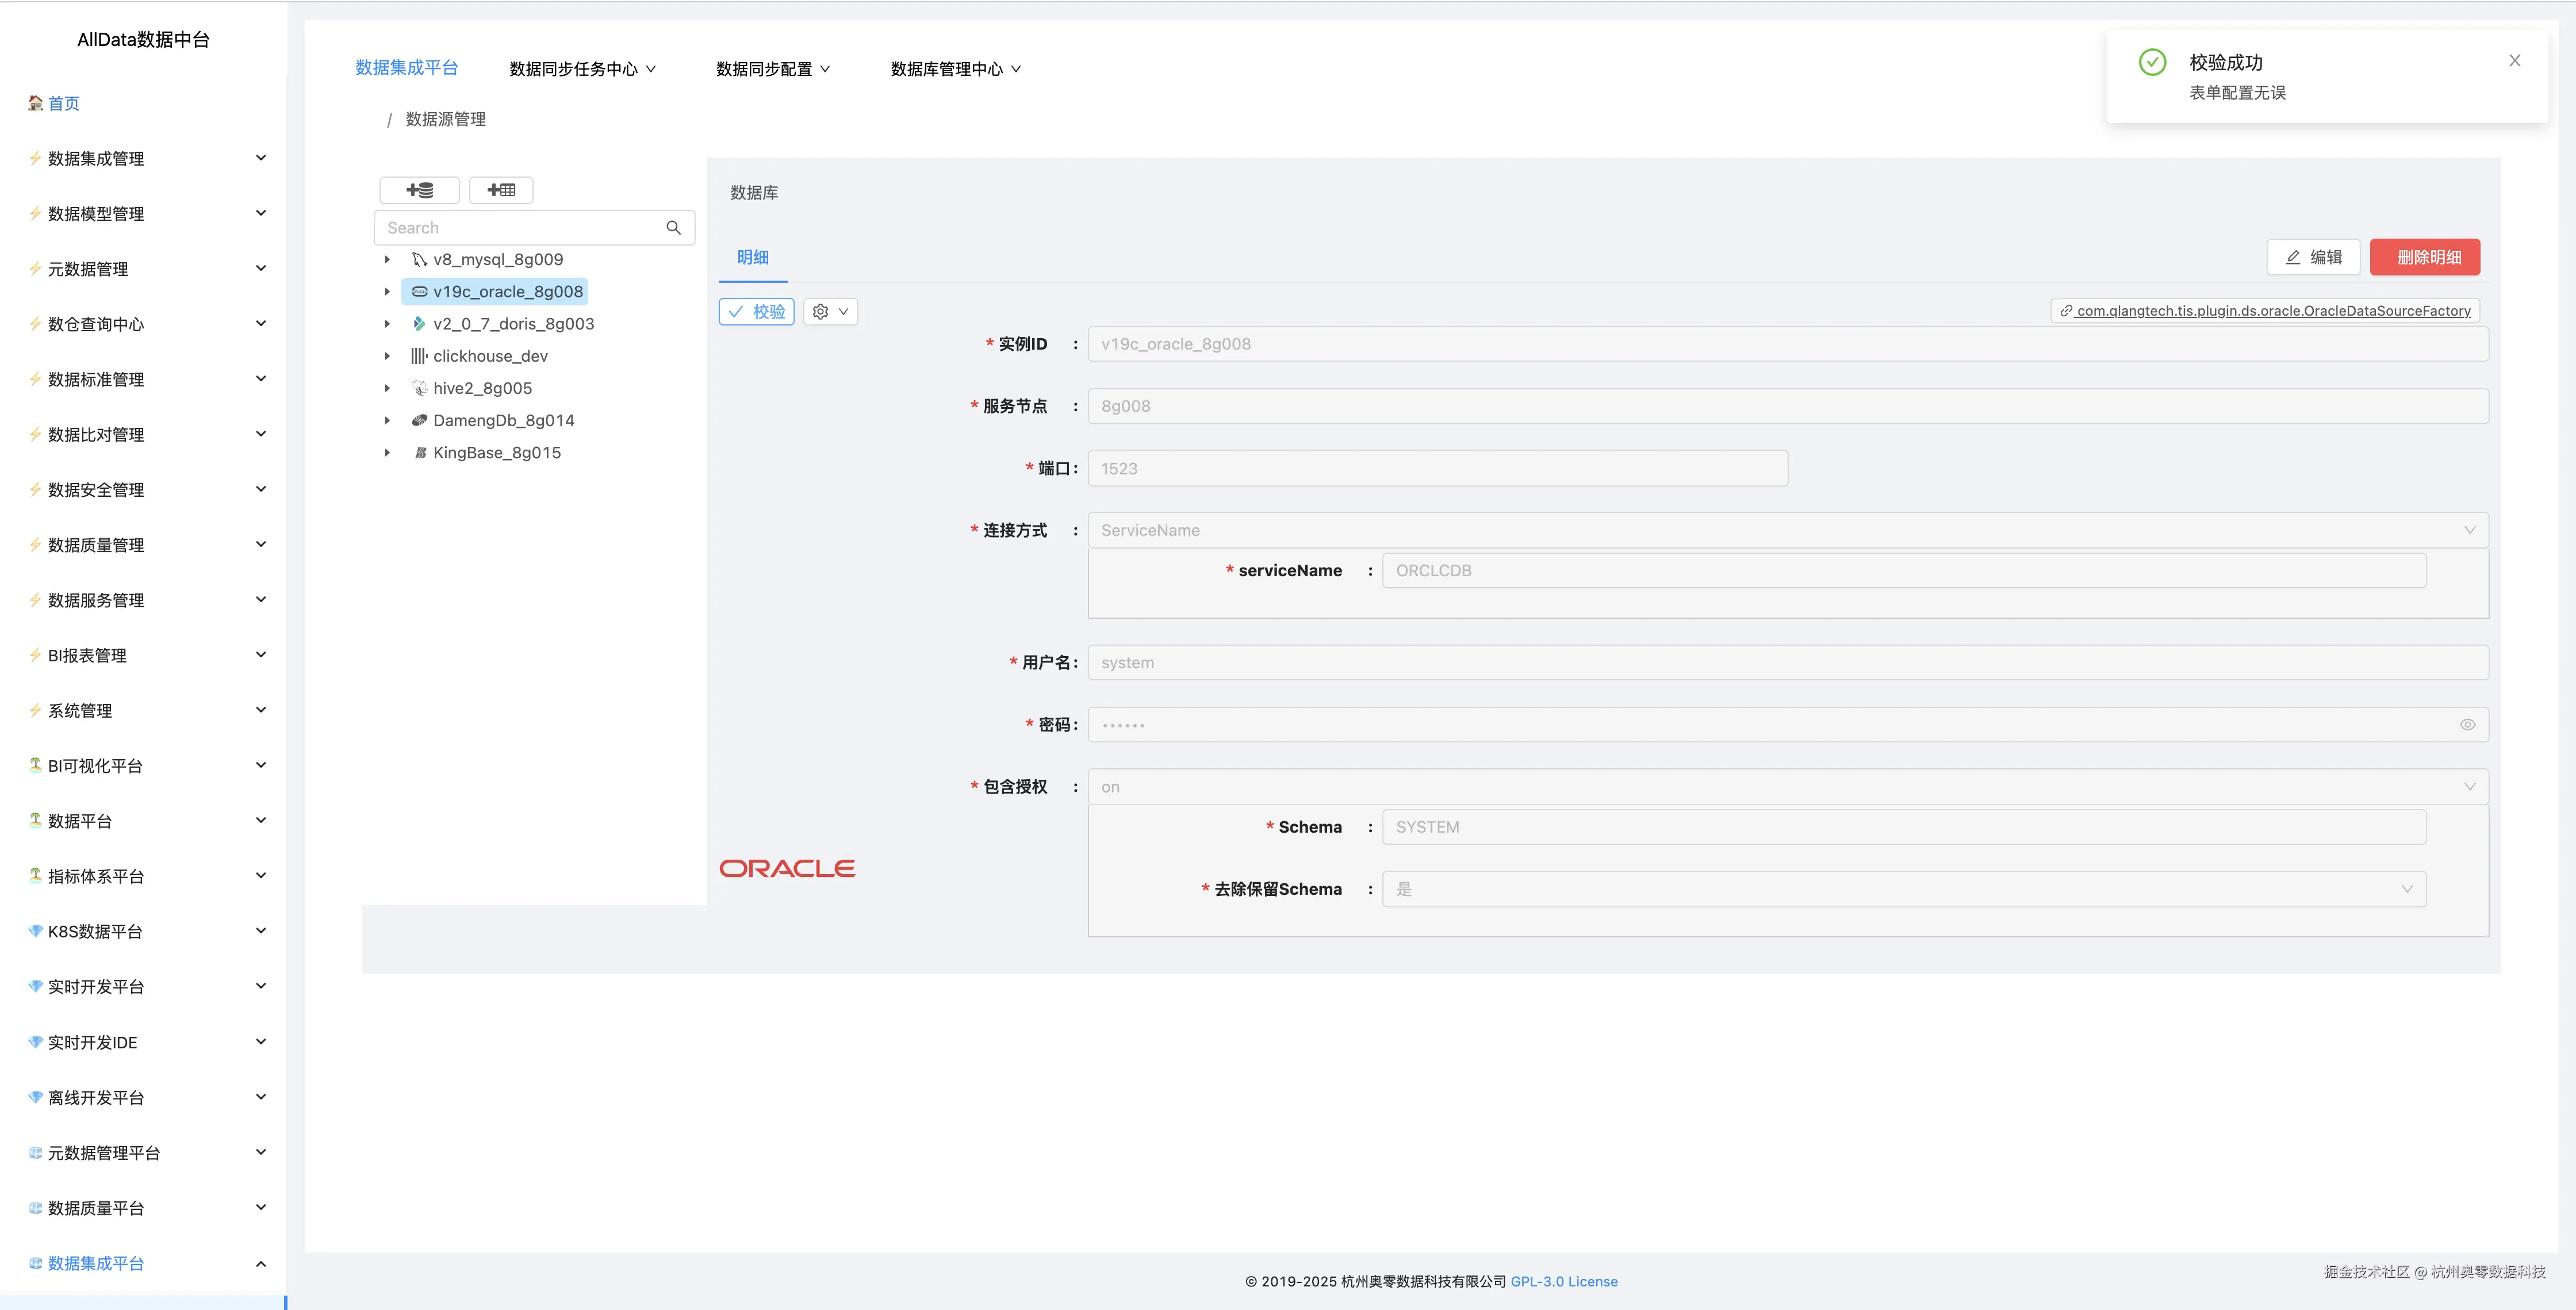The image size is (2576, 1310).
Task: Click the 校验 validate button
Action: click(x=756, y=311)
